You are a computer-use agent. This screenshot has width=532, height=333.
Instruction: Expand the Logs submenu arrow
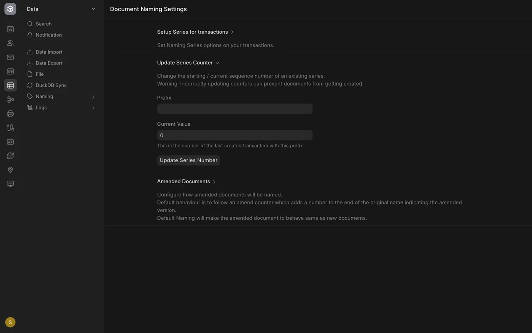coord(93,108)
